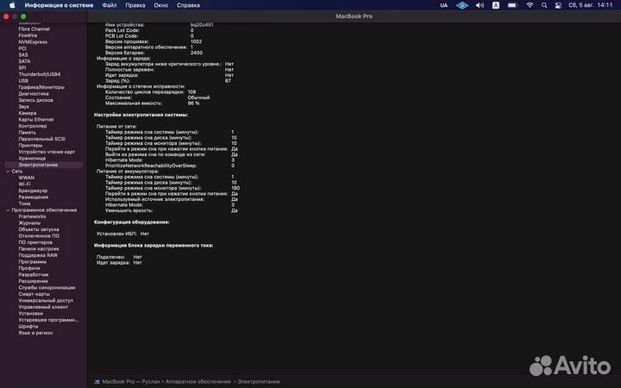Select Fibre Channel in sidebar
The image size is (621, 388).
tap(34, 29)
